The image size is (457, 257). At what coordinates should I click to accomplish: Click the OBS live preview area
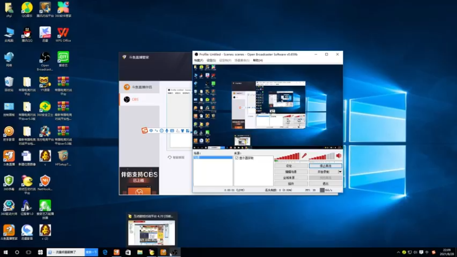pyautogui.click(x=267, y=107)
